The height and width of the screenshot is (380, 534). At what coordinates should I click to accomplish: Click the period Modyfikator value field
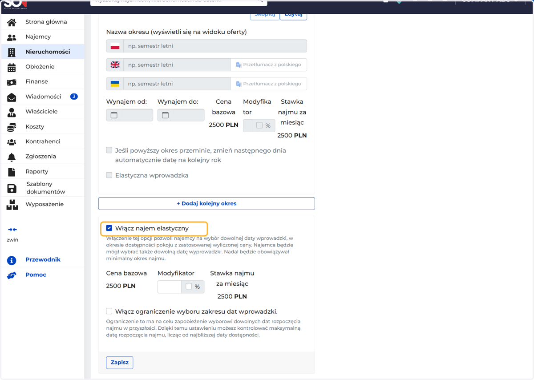click(248, 125)
